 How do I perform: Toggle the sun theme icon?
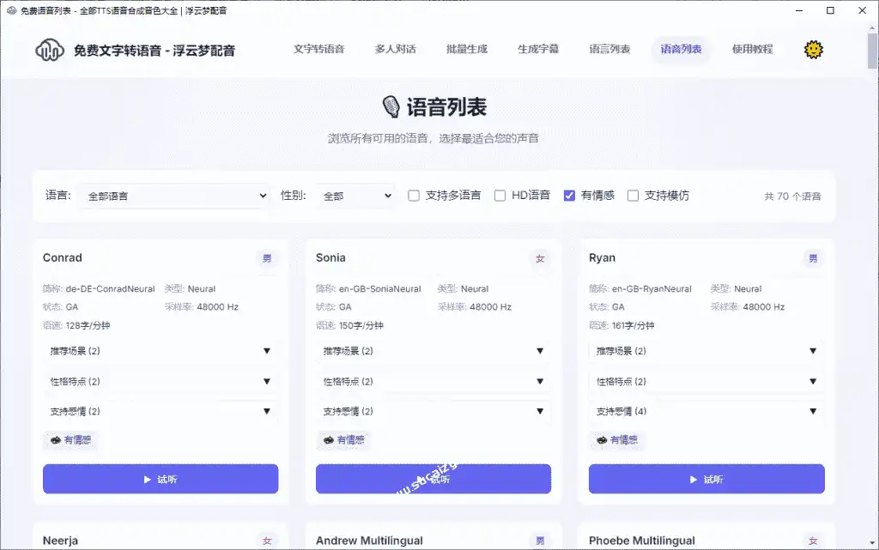coord(814,49)
